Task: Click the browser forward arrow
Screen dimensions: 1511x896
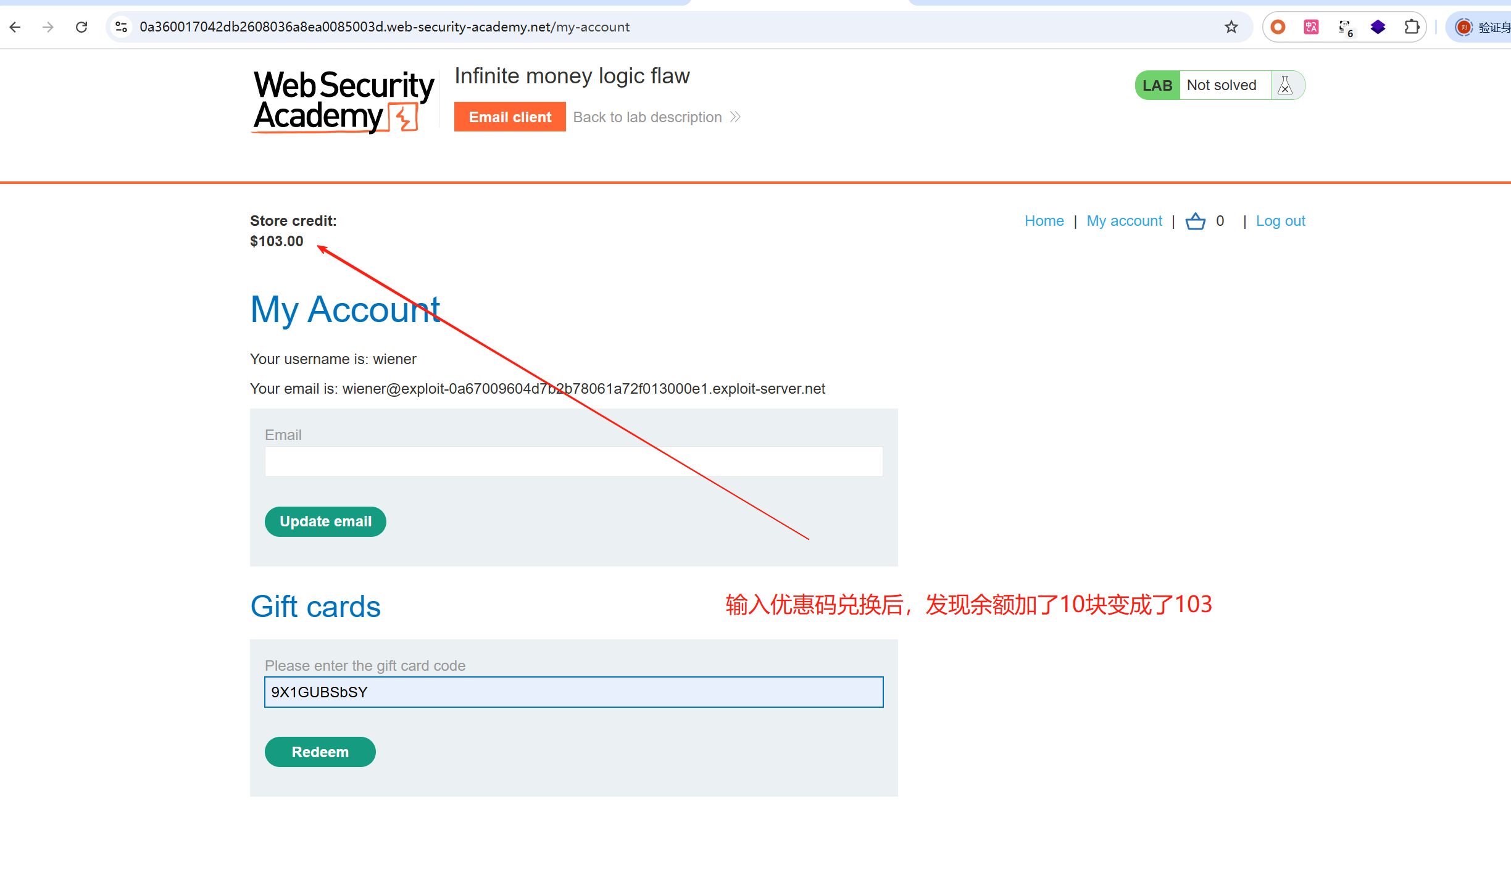Action: click(x=48, y=27)
